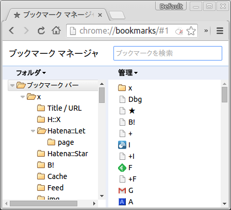Screen dimensions: 231x210
Task: Click the extension icon beside the star
Action: pos(179,31)
